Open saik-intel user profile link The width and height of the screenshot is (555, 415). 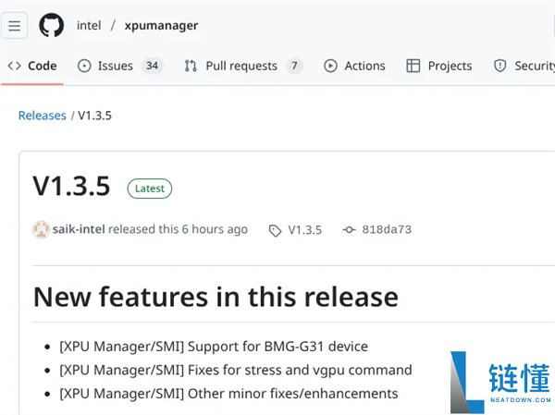(x=79, y=229)
